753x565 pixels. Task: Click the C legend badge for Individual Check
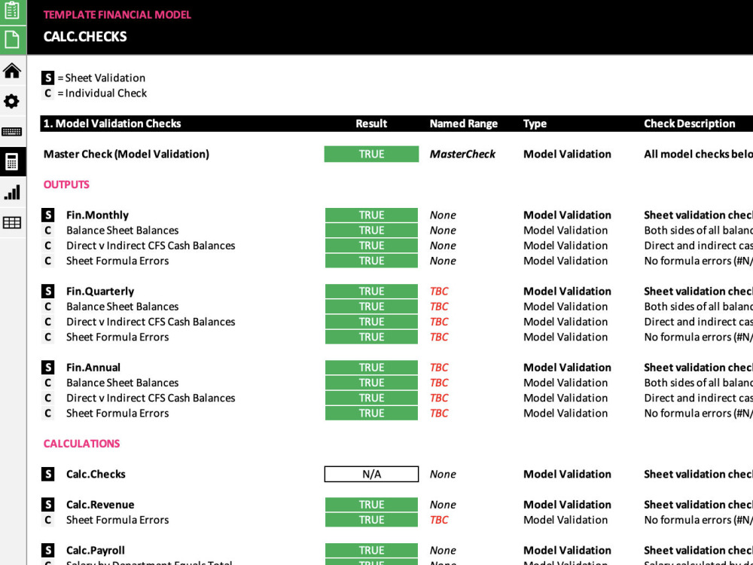(x=47, y=93)
